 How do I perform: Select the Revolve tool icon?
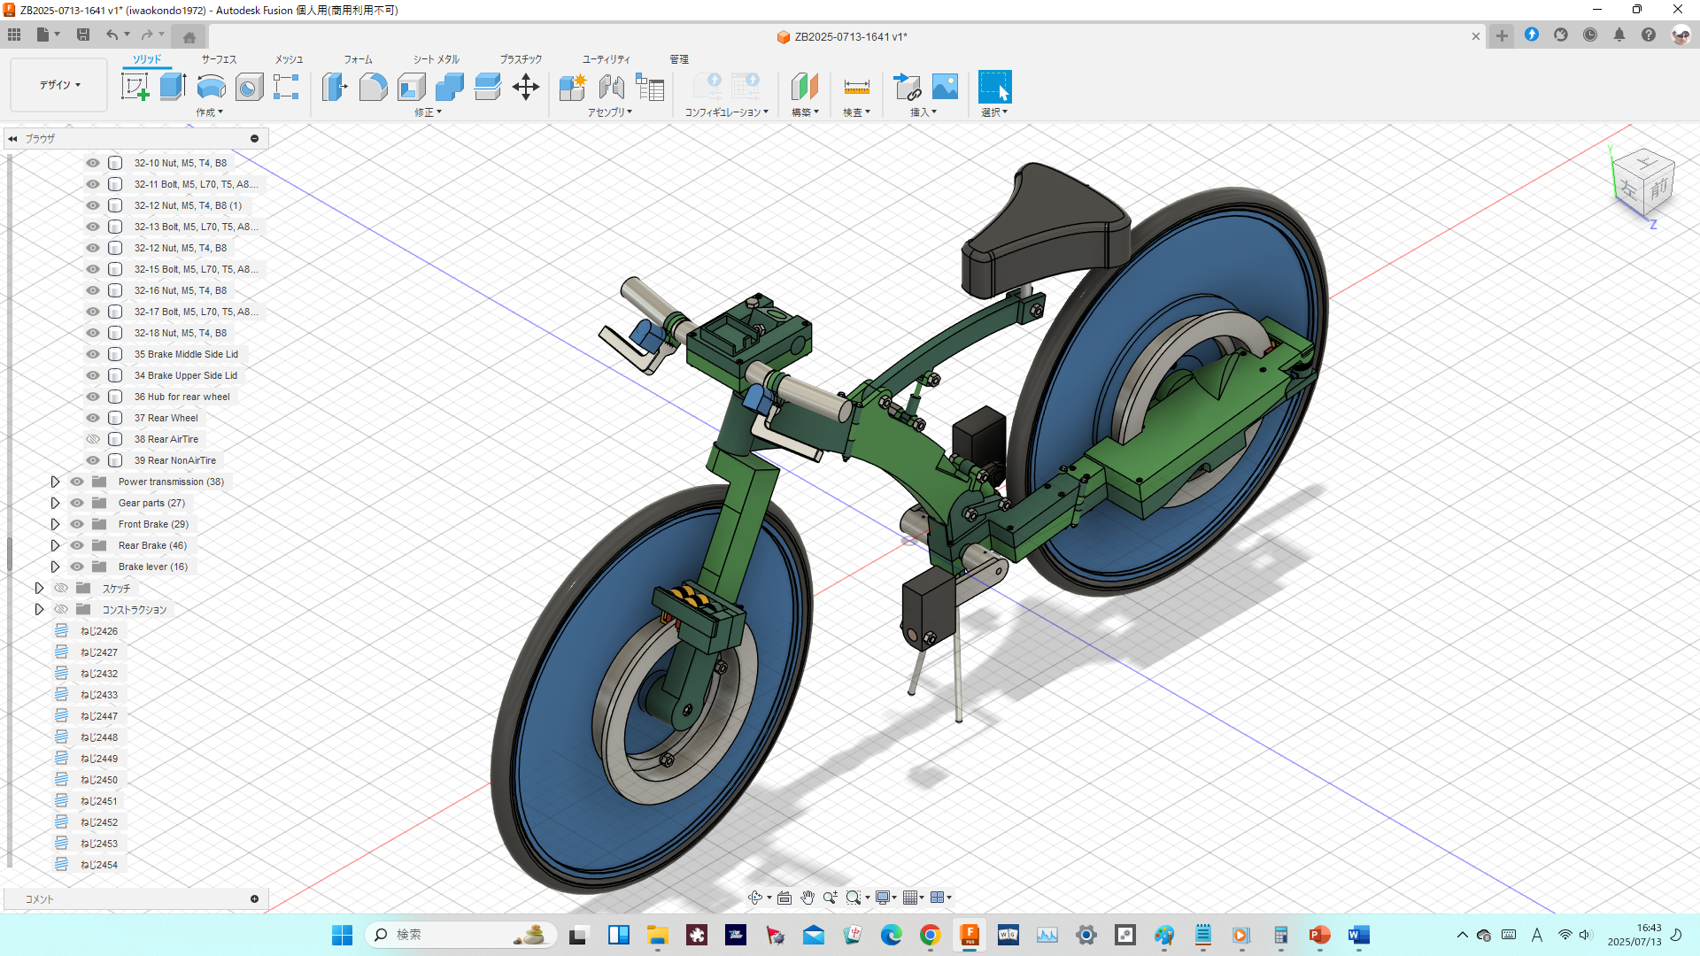tap(211, 87)
